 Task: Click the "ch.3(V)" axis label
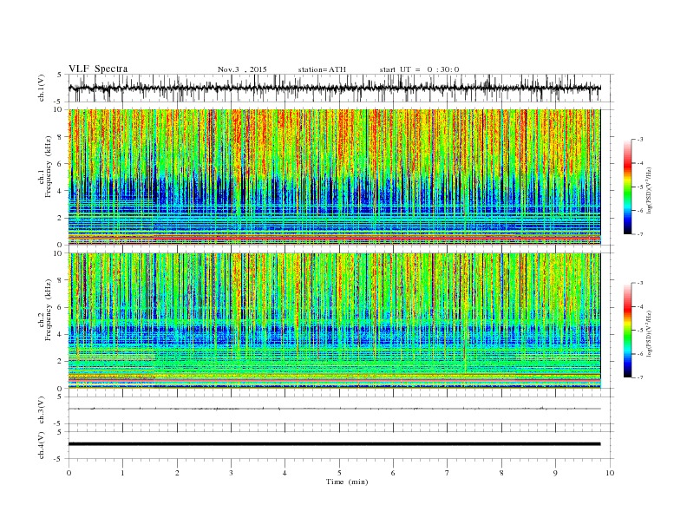click(x=42, y=410)
